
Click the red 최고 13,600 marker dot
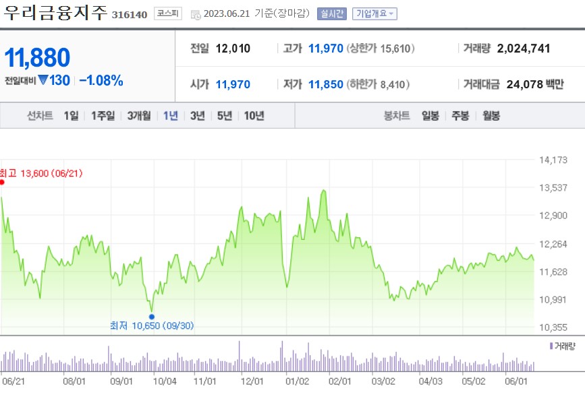coord(2,182)
